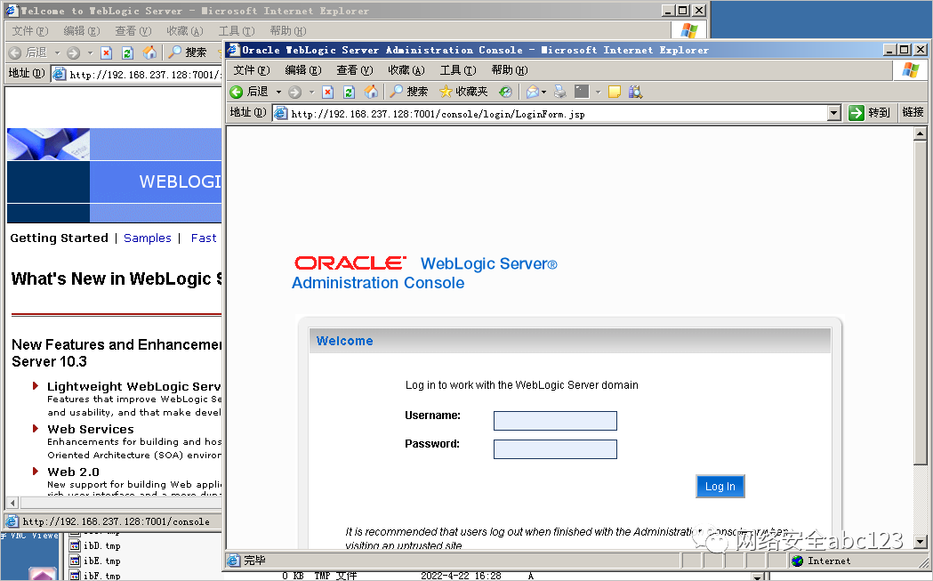The image size is (933, 581).
Task: Open 工具(T) menu in Administration Console window
Action: (458, 70)
